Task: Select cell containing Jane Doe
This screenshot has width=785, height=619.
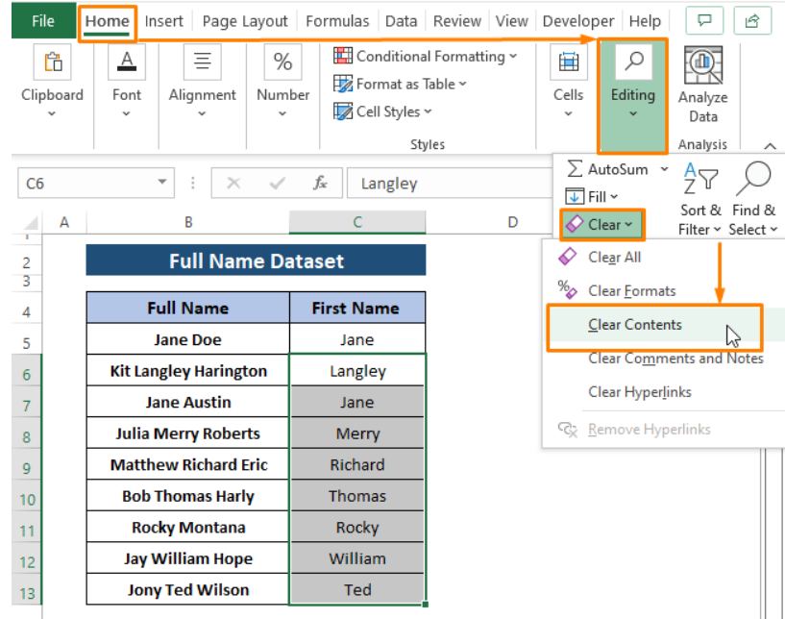Action: [x=187, y=339]
